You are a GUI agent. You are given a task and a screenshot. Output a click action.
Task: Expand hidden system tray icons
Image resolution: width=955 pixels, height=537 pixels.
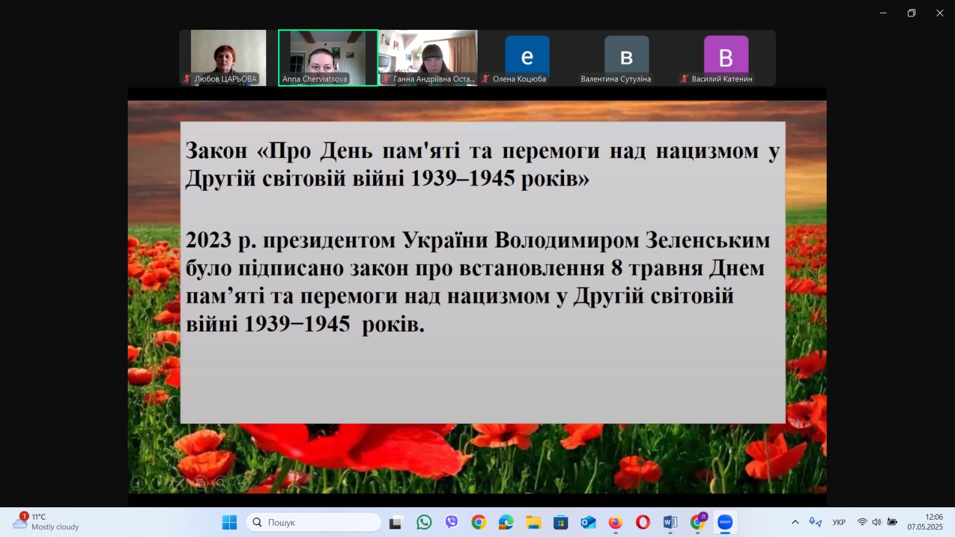pyautogui.click(x=795, y=522)
